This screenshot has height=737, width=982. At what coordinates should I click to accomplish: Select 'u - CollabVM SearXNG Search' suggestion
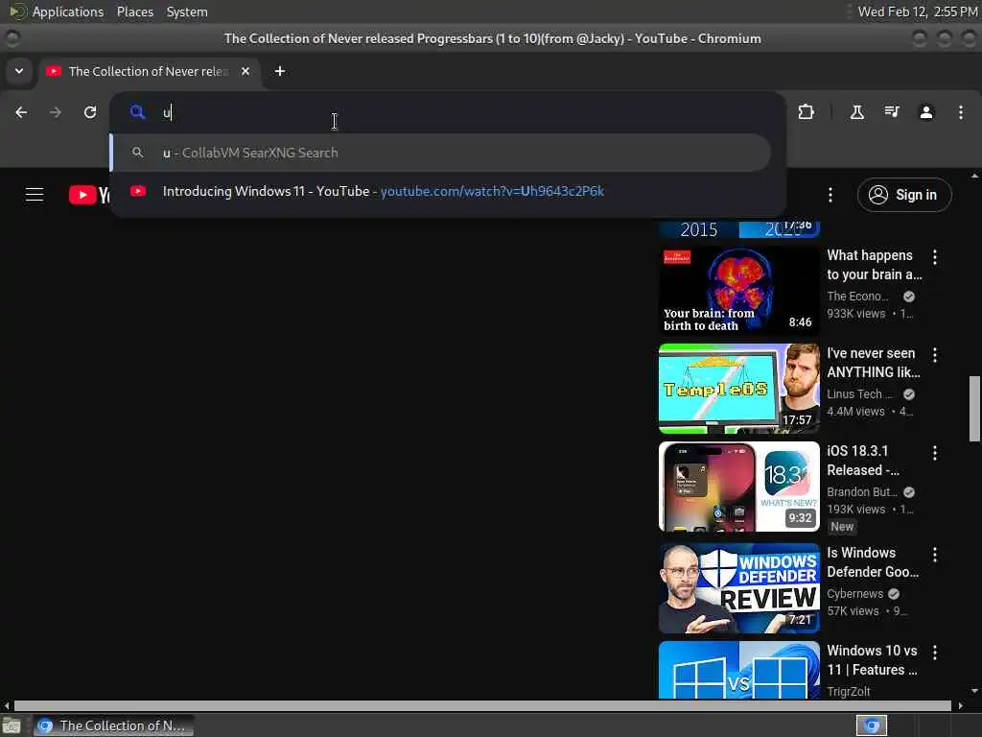(440, 153)
